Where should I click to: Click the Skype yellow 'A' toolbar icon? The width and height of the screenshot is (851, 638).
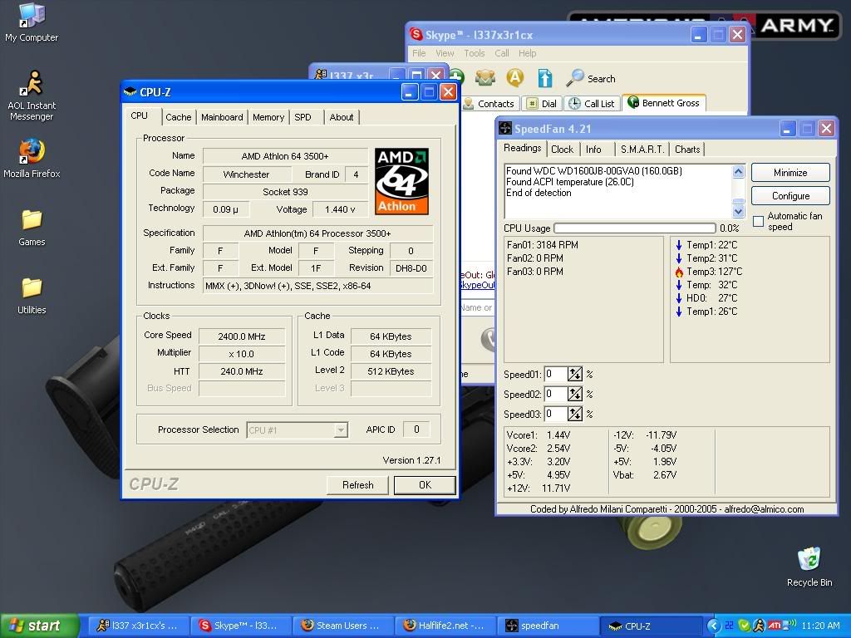(x=515, y=78)
